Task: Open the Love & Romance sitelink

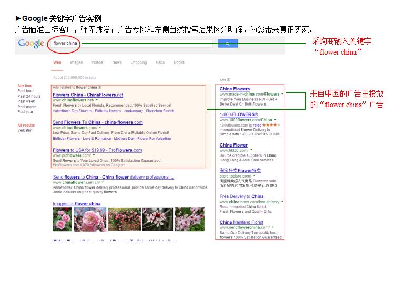Action: click(x=97, y=138)
